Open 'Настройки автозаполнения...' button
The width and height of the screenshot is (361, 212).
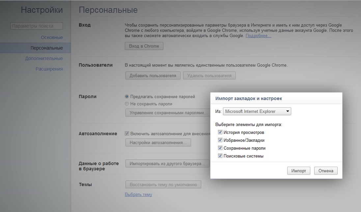click(158, 142)
